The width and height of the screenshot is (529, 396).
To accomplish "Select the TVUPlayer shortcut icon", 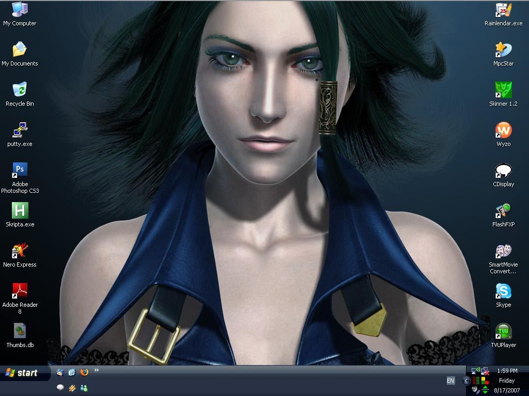I will (x=503, y=335).
